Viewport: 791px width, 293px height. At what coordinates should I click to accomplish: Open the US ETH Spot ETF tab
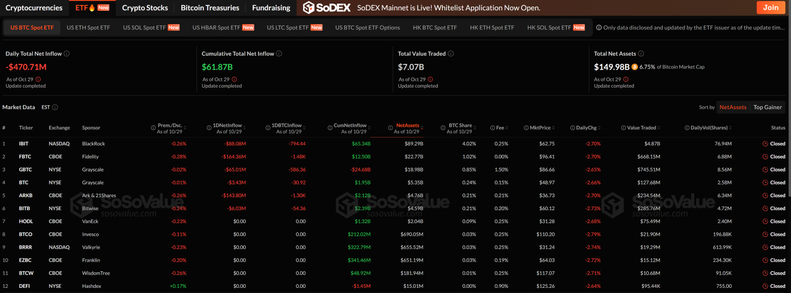pyautogui.click(x=88, y=27)
